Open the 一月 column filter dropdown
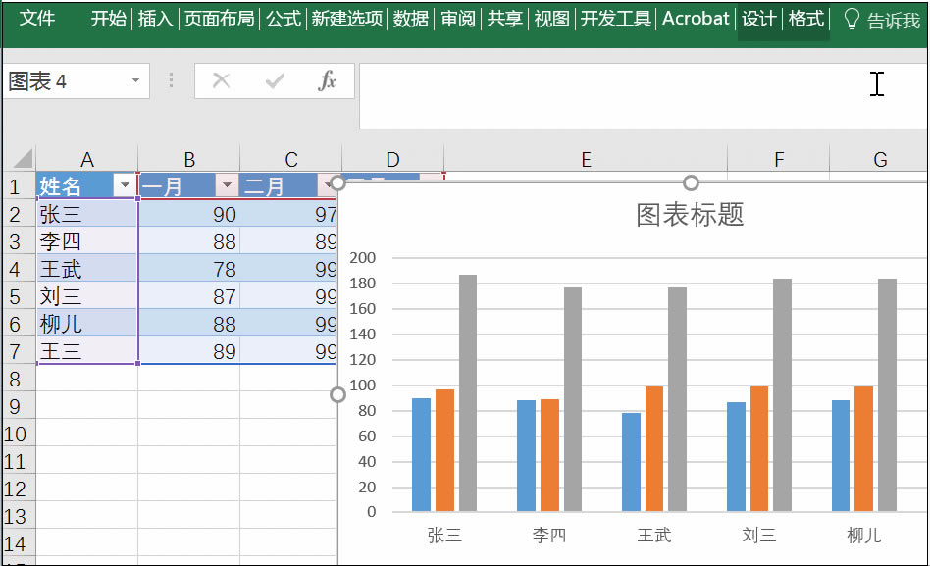Screen dimensions: 930x566 [227, 185]
